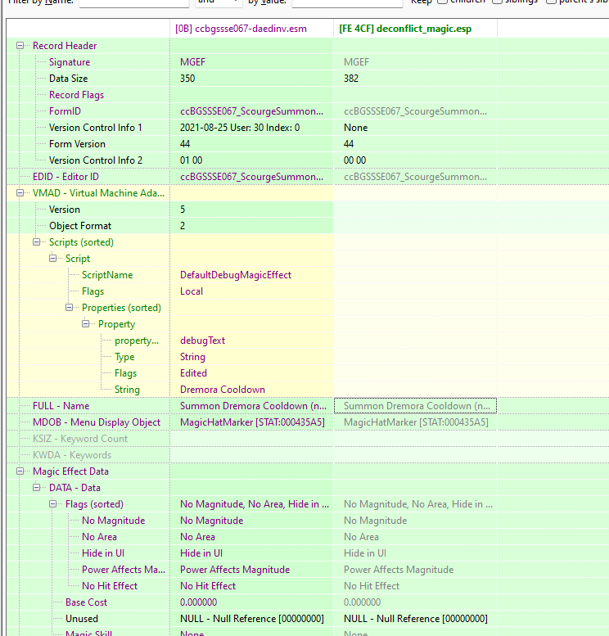Click the EDID value in the deconflict_magic.esp column
Viewport: 609px width, 636px height.
415,177
